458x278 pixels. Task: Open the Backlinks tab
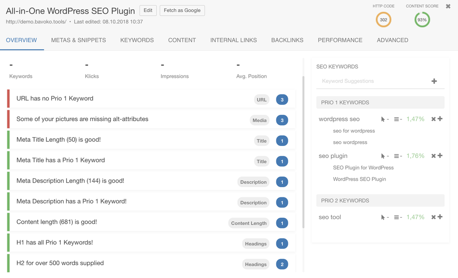(287, 40)
